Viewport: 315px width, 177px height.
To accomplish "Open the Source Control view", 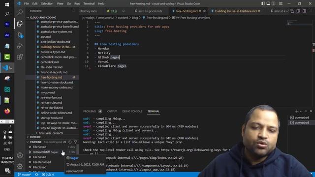I will [20, 35].
